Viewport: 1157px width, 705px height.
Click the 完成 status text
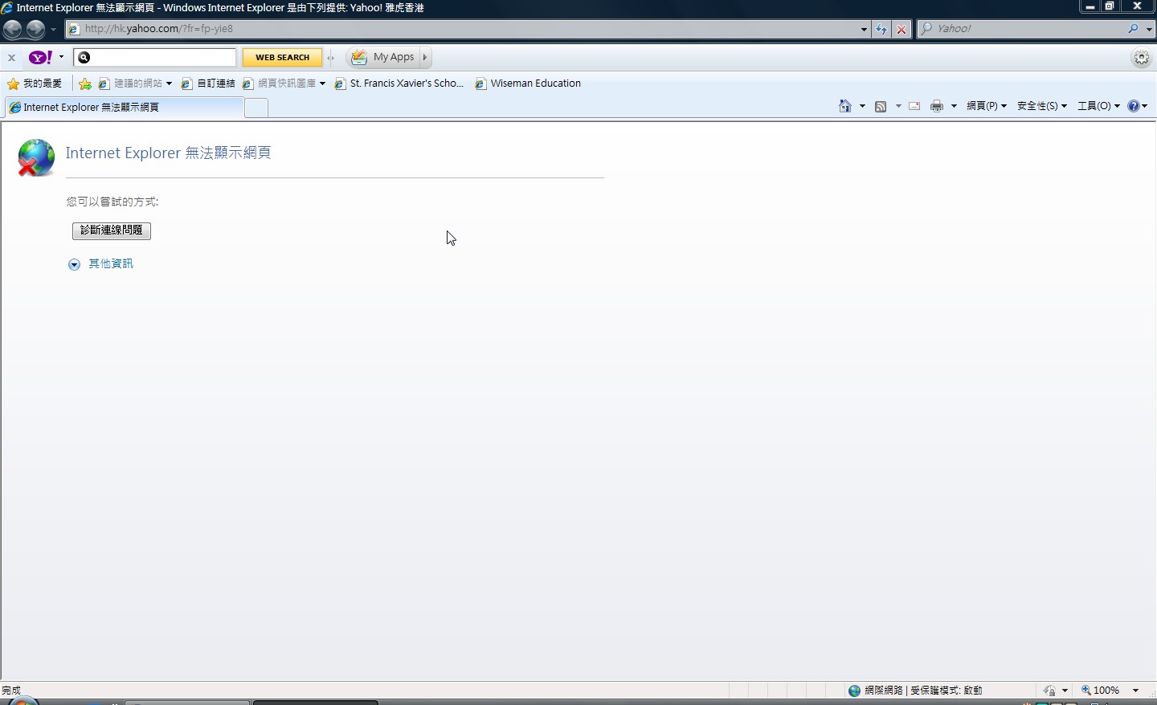[11, 691]
